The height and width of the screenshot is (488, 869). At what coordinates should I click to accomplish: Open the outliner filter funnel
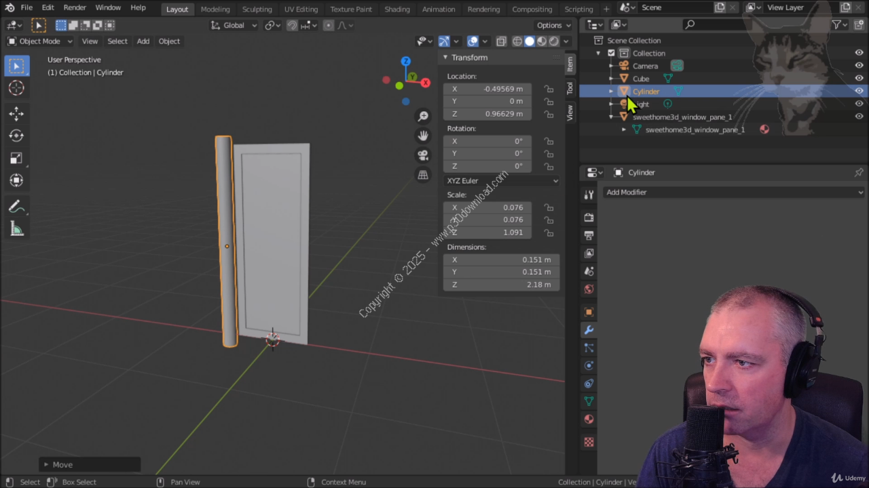[837, 24]
